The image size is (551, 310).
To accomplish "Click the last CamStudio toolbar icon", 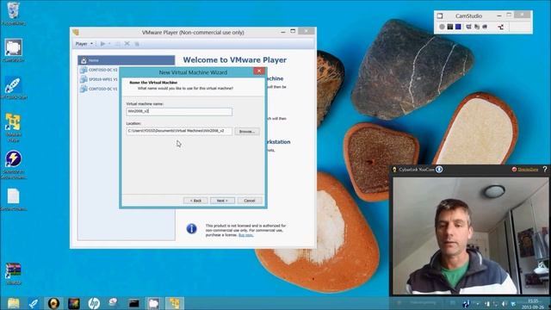I will click(x=501, y=27).
